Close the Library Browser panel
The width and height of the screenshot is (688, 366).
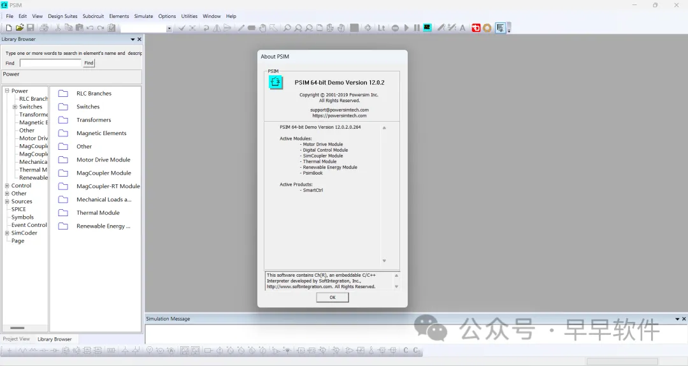click(140, 39)
